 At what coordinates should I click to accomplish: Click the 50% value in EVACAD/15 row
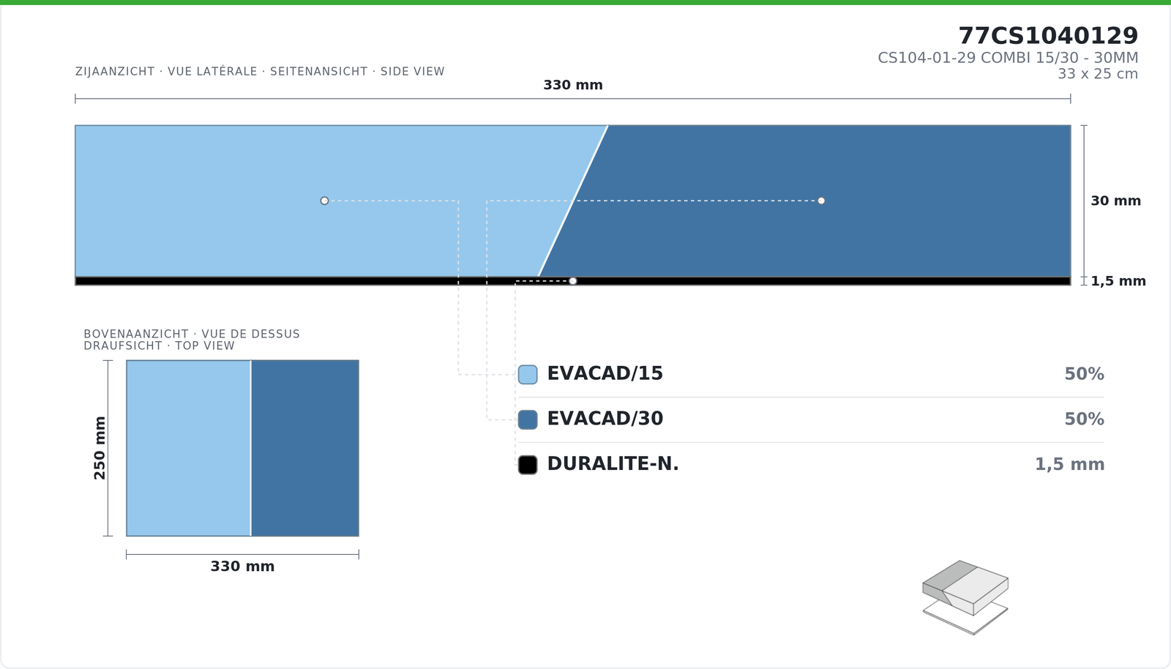point(1084,374)
